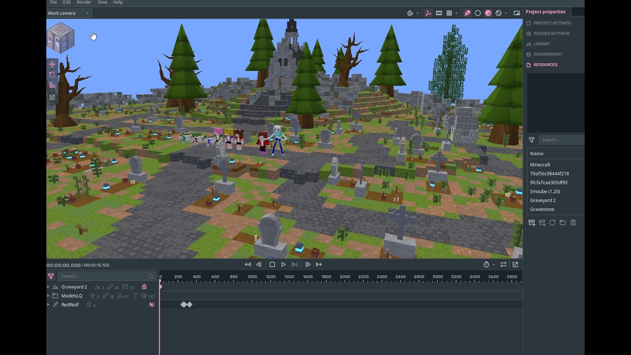The width and height of the screenshot is (631, 355).
Task: Expand the Project Settings section
Action: pos(552,23)
